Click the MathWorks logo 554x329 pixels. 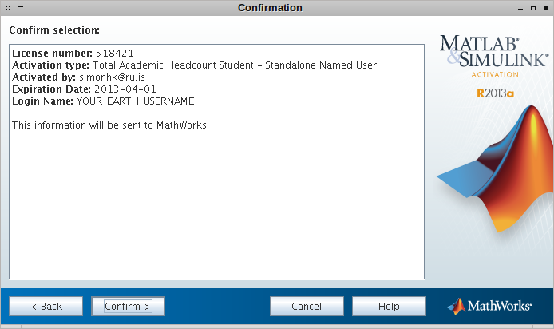click(x=489, y=306)
